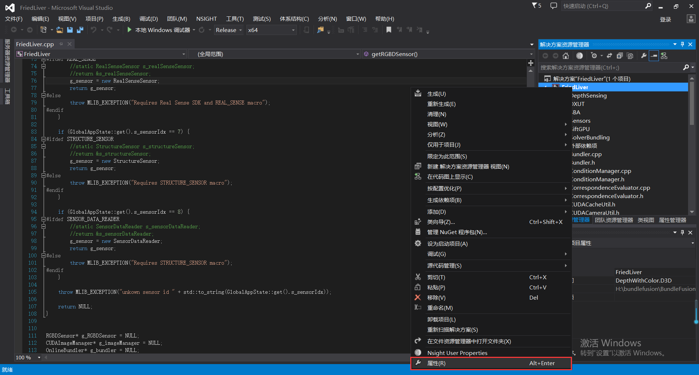The height and width of the screenshot is (375, 699).
Task: Open the x64 platform dropdown
Action: point(271,30)
